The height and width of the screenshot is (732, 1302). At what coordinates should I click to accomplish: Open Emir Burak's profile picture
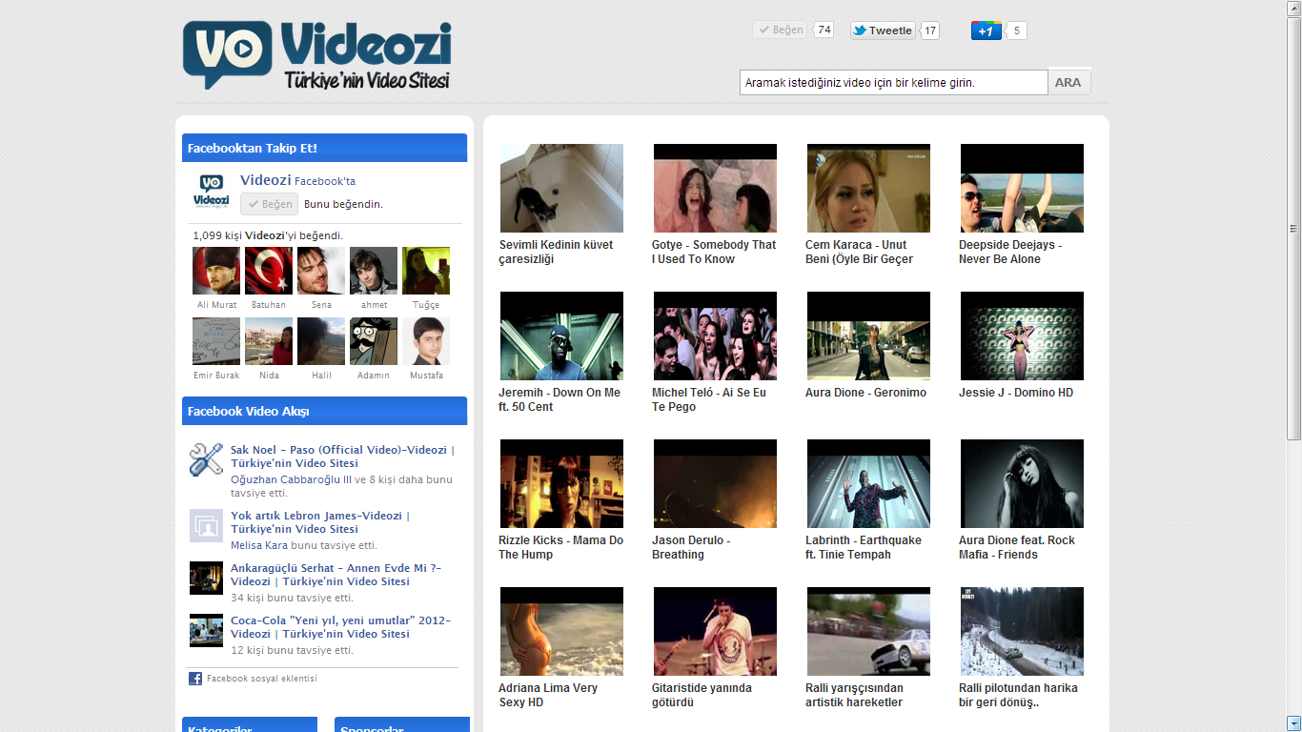pos(216,341)
